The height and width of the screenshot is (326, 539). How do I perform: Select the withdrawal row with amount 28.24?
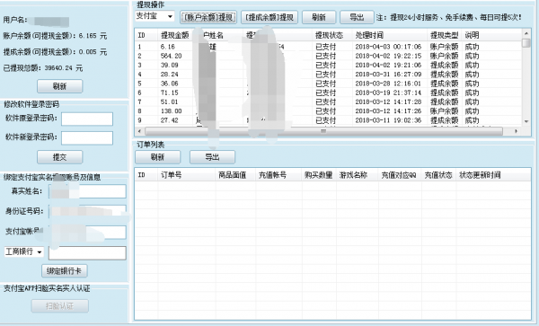coord(328,75)
